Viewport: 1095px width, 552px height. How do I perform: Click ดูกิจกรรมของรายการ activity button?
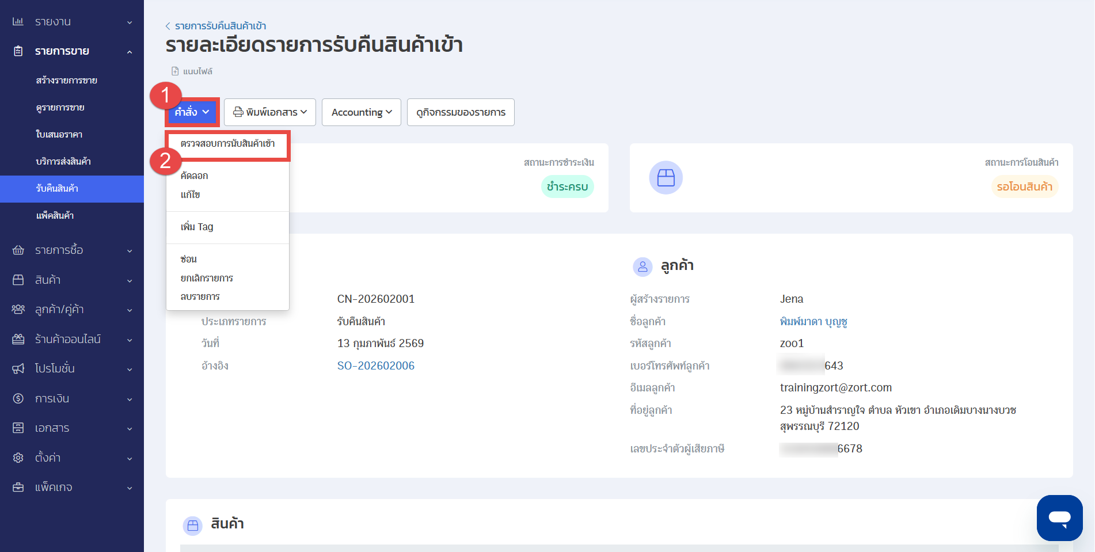click(461, 112)
